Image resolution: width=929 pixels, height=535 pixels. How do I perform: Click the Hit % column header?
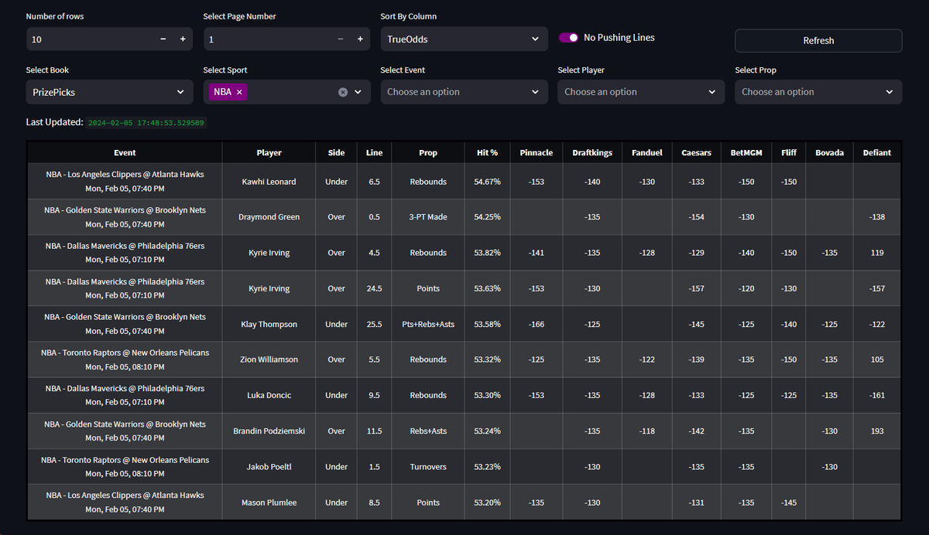(487, 152)
